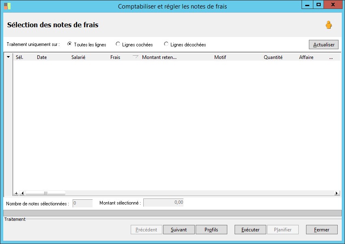The width and height of the screenshot is (345, 244).
Task: Sort by the Sél. column header
Action: coord(19,57)
